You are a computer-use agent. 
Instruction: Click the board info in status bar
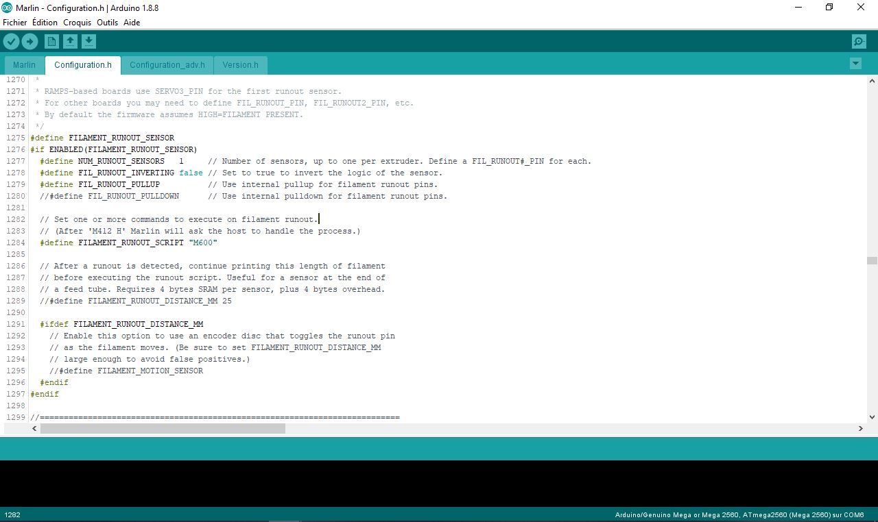click(x=739, y=514)
